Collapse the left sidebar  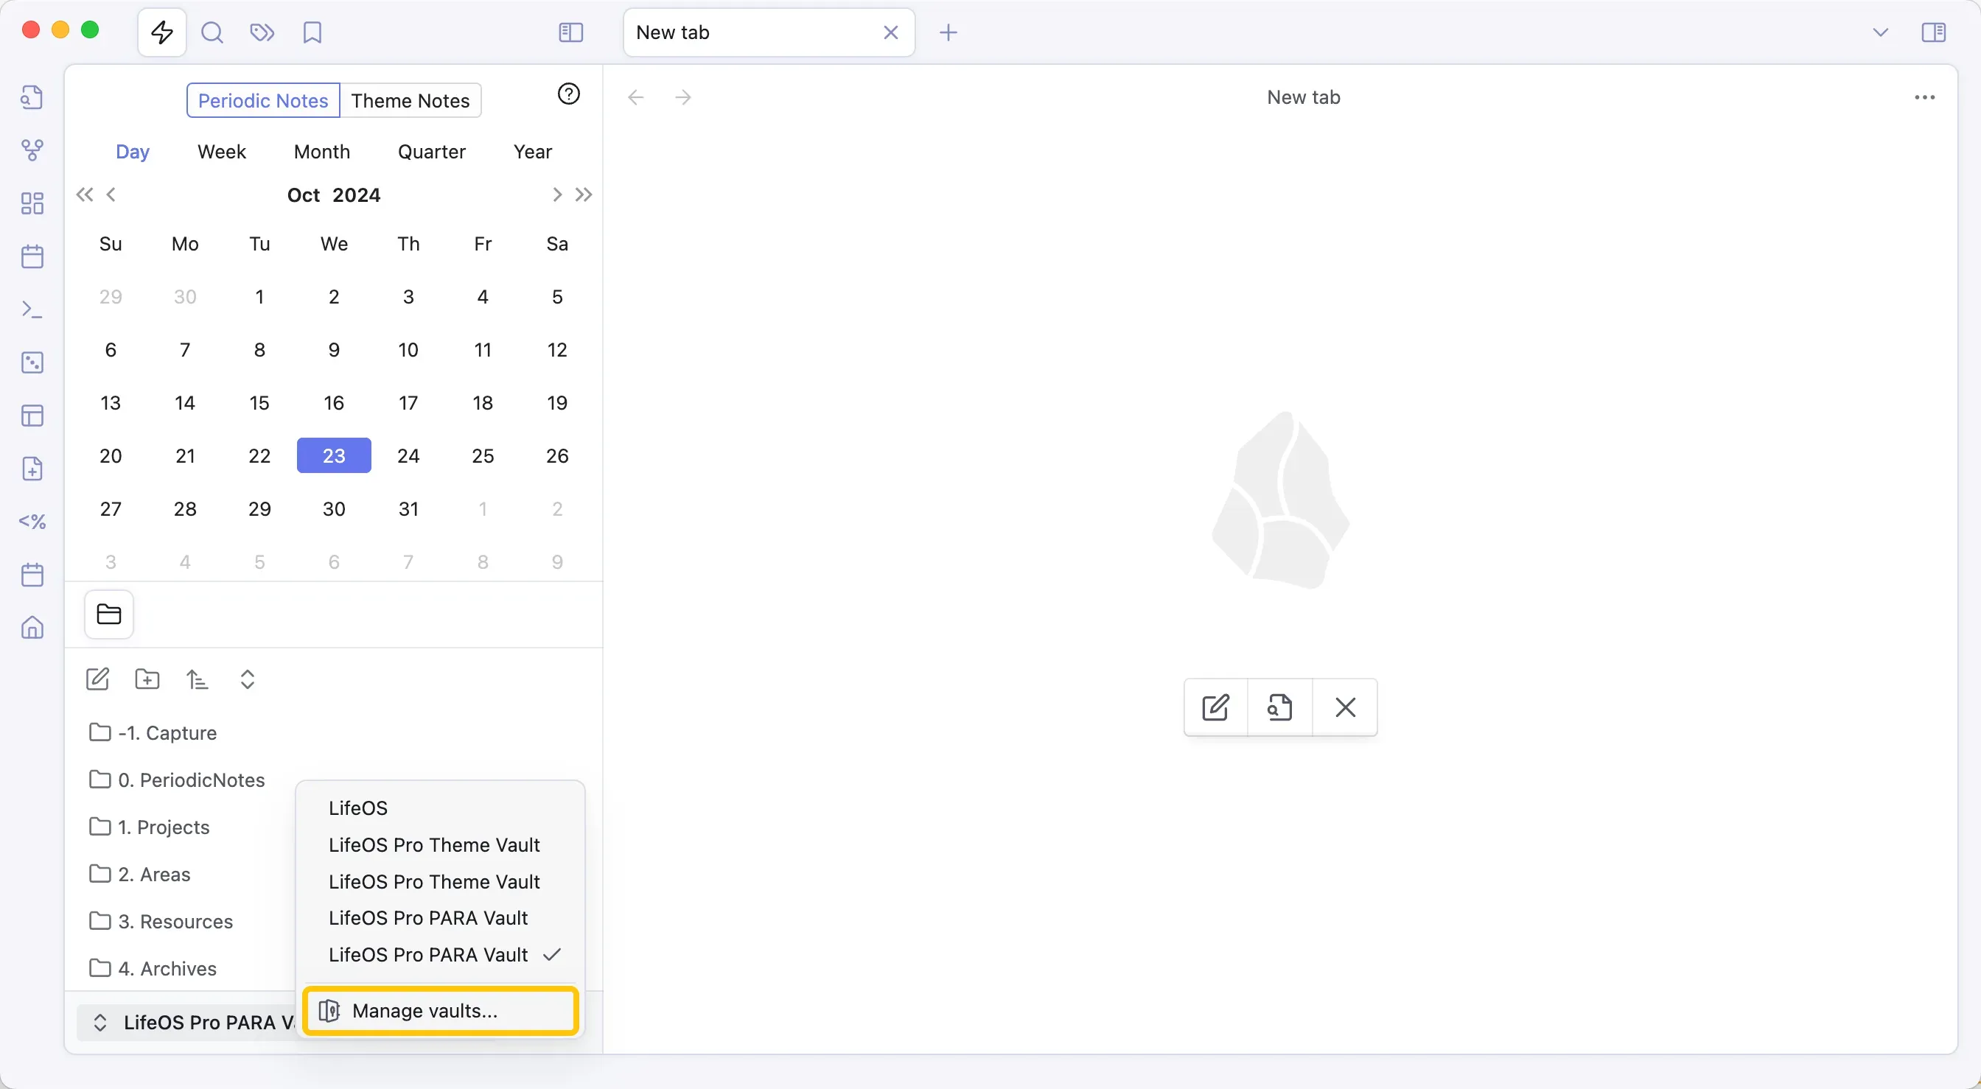[x=570, y=32]
